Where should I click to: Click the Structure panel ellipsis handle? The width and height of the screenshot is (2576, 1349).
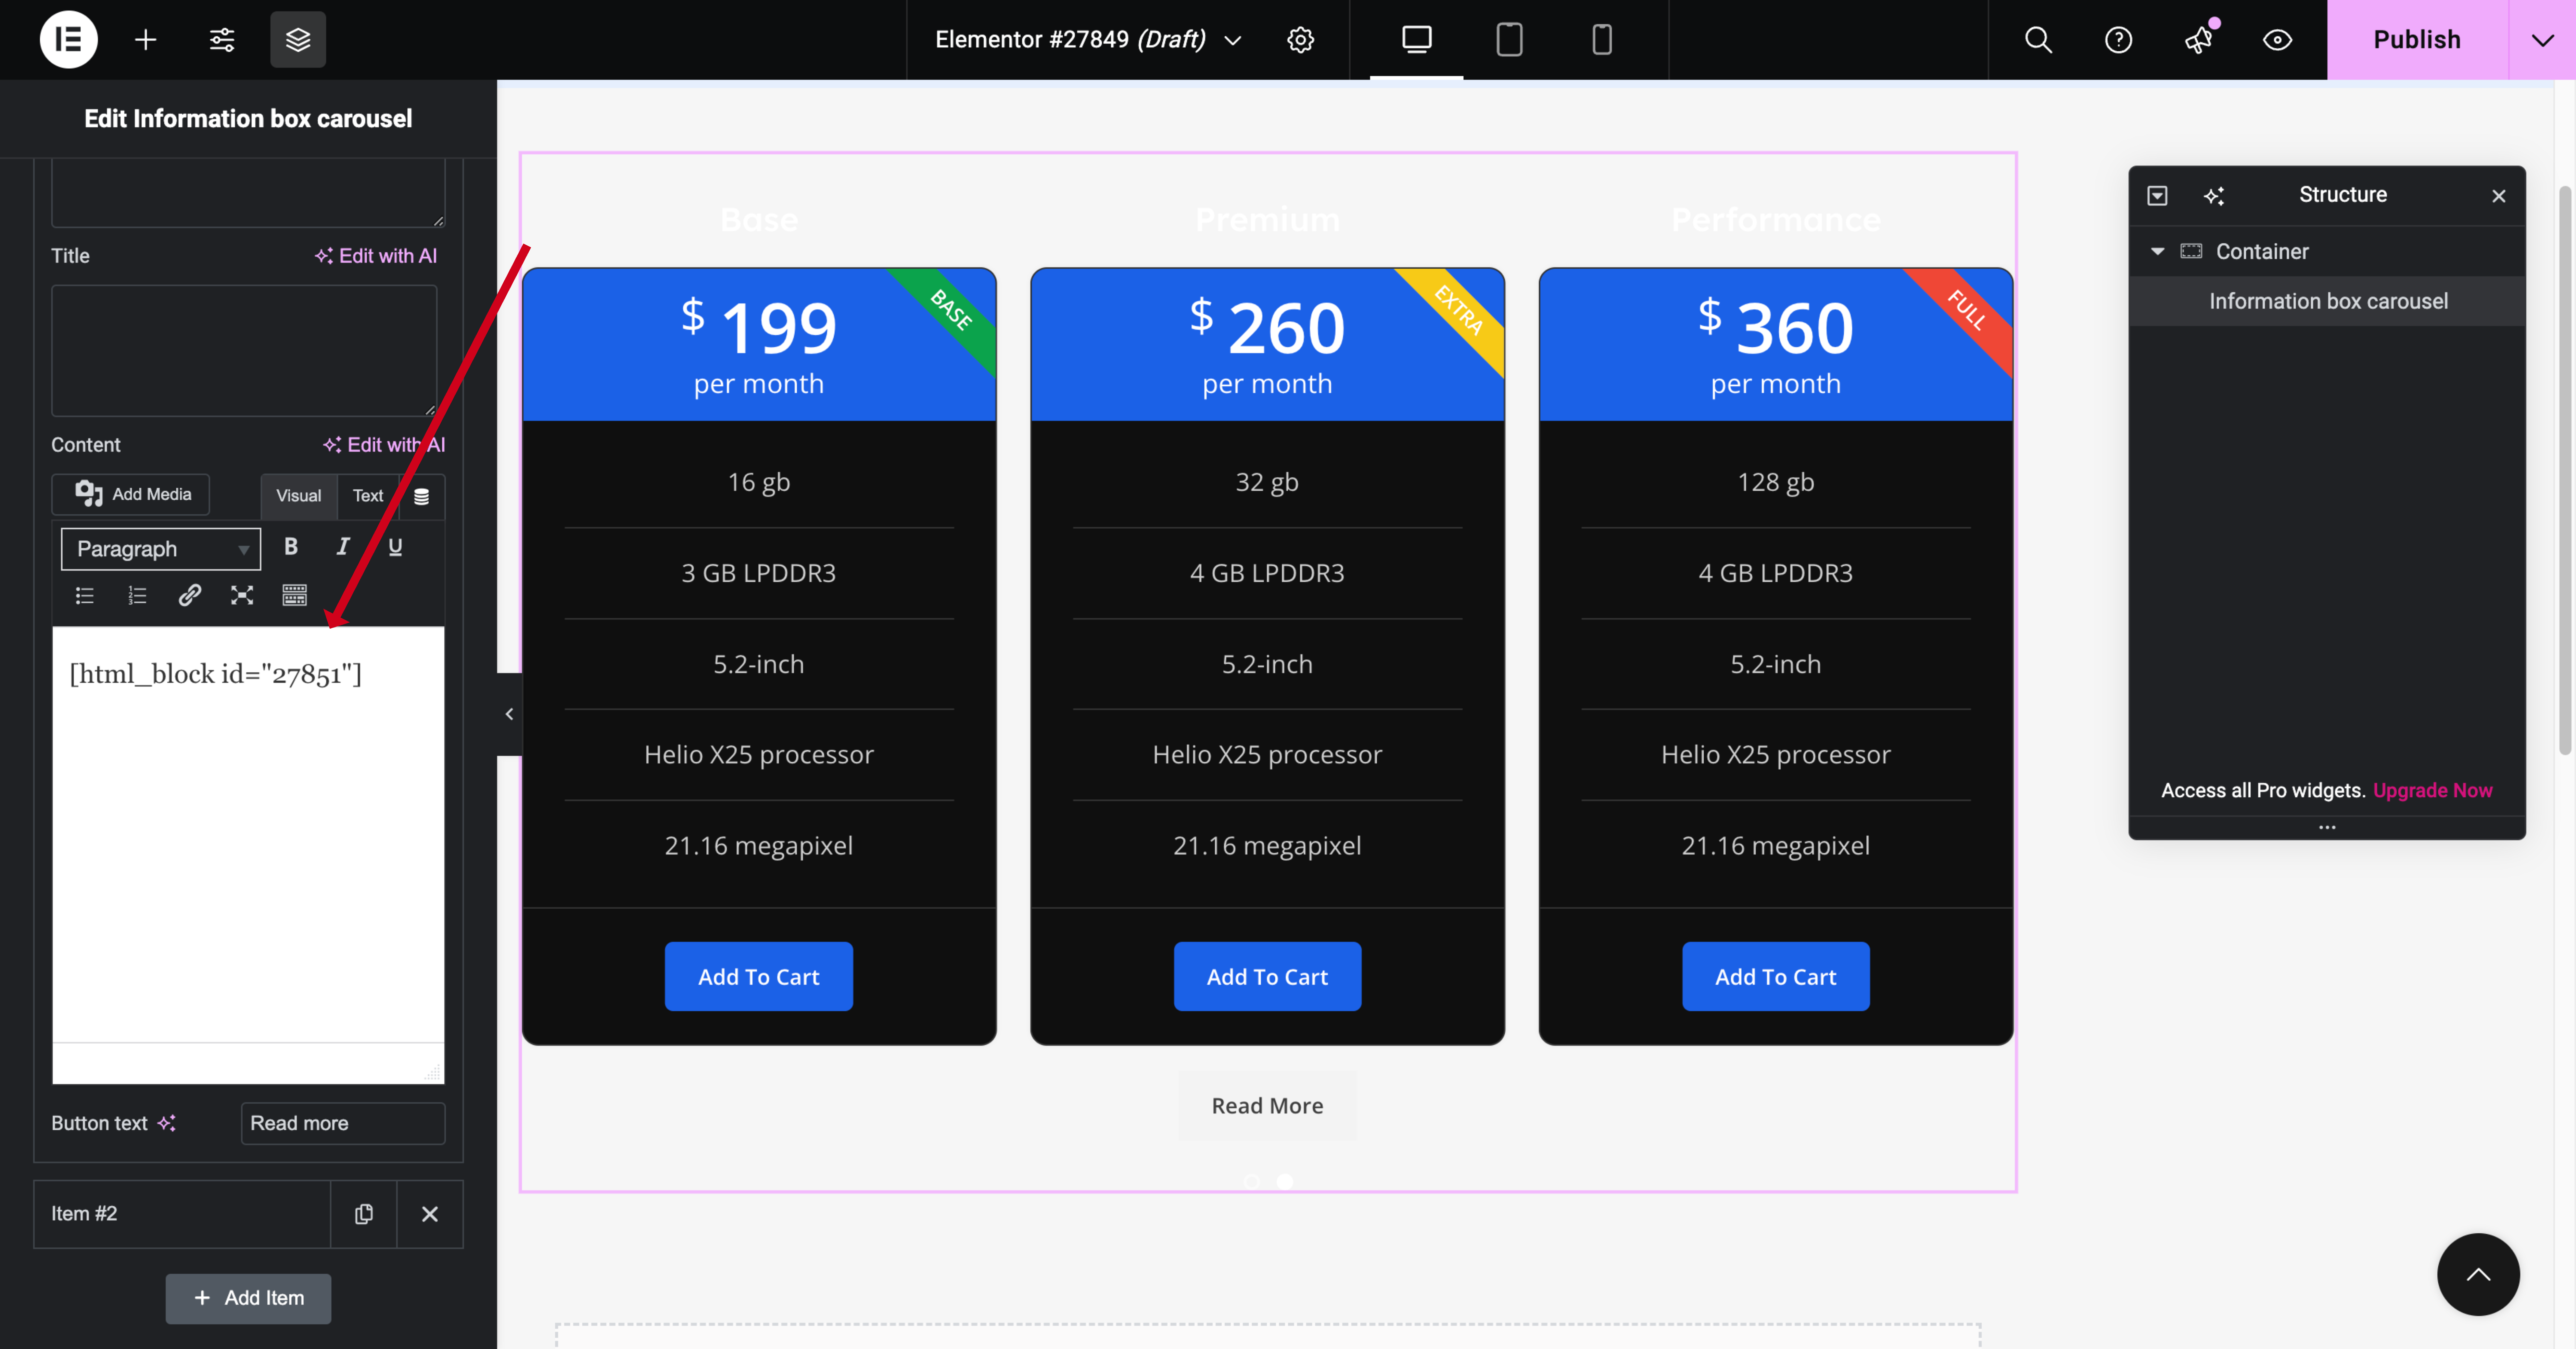pos(2327,827)
